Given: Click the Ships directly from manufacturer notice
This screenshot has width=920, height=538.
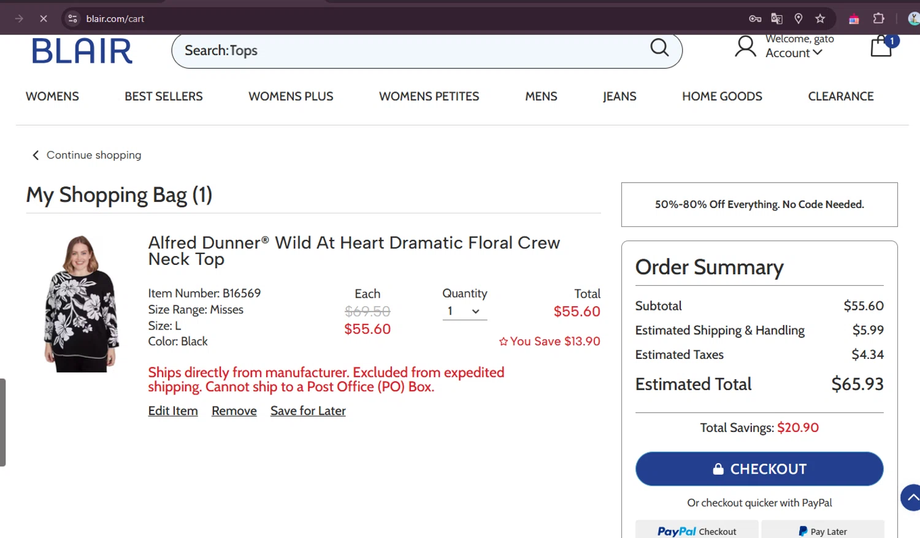Looking at the screenshot, I should 326,380.
